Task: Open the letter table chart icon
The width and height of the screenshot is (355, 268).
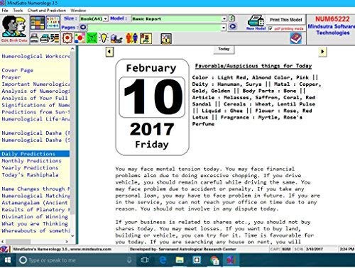Action: [x=53, y=23]
